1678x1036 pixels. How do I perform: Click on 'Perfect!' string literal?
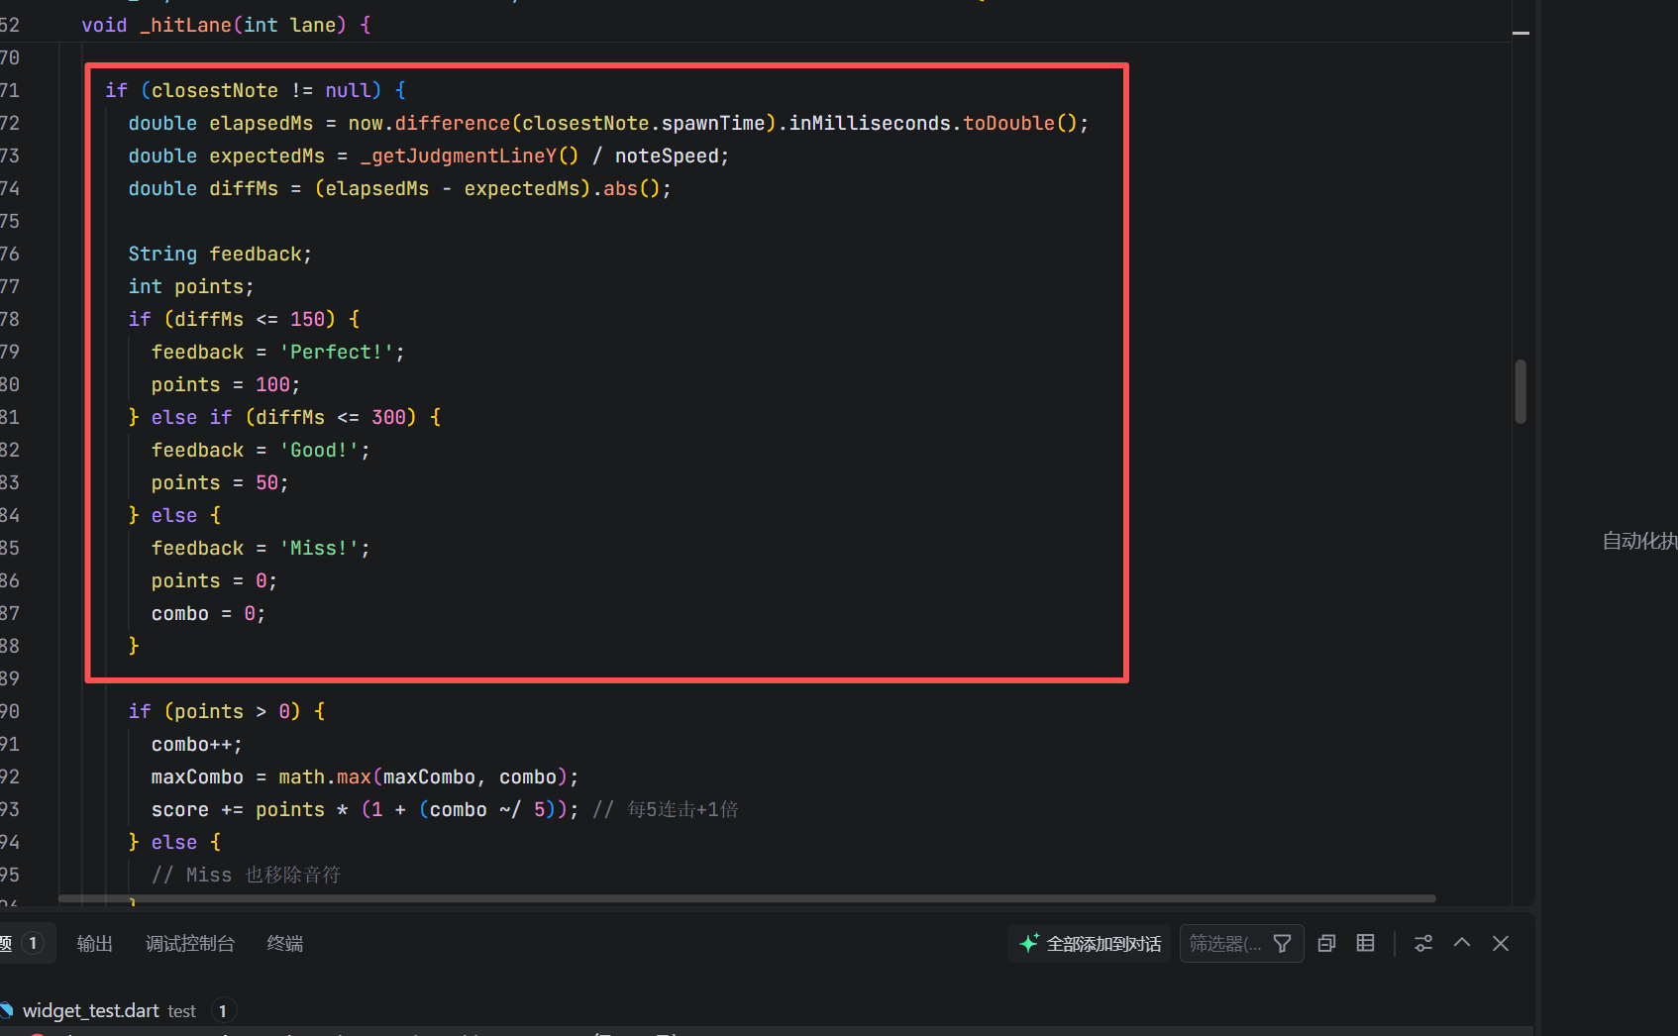coord(337,352)
